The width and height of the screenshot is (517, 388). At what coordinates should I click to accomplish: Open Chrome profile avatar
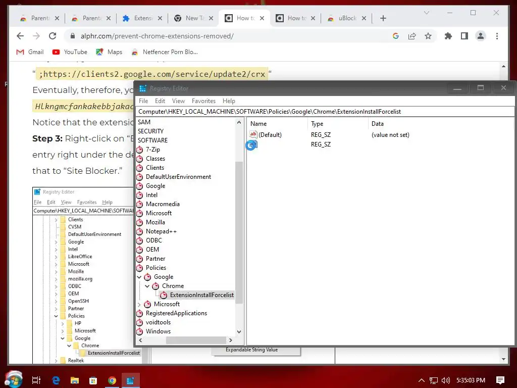point(481,36)
